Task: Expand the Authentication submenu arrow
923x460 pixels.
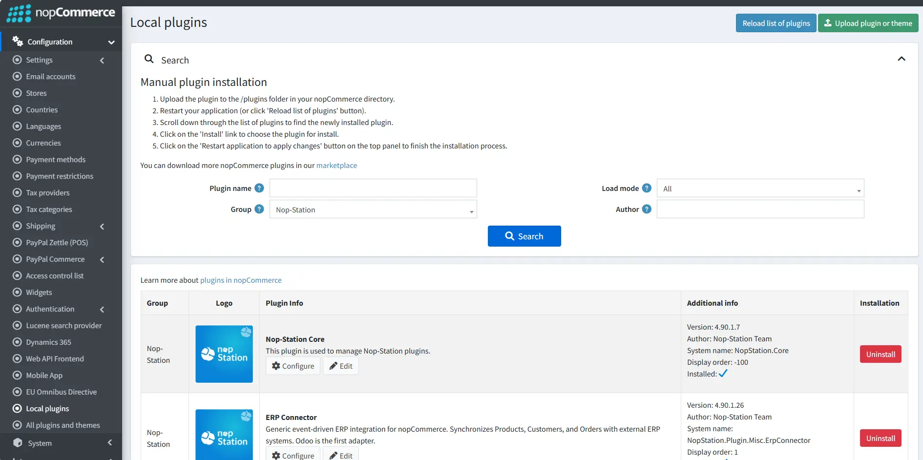Action: (x=102, y=309)
